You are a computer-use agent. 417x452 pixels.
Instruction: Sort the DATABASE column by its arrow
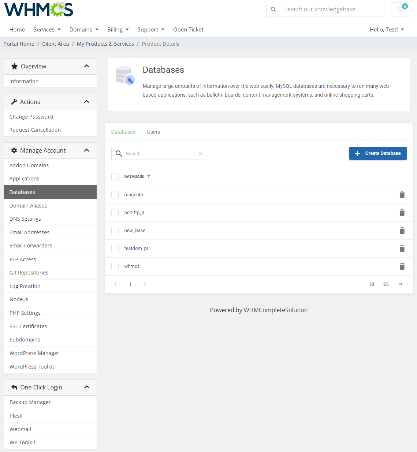coord(149,176)
